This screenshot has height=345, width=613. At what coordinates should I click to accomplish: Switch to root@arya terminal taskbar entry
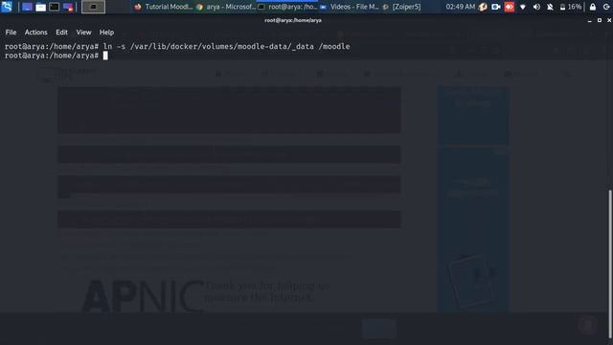(287, 7)
